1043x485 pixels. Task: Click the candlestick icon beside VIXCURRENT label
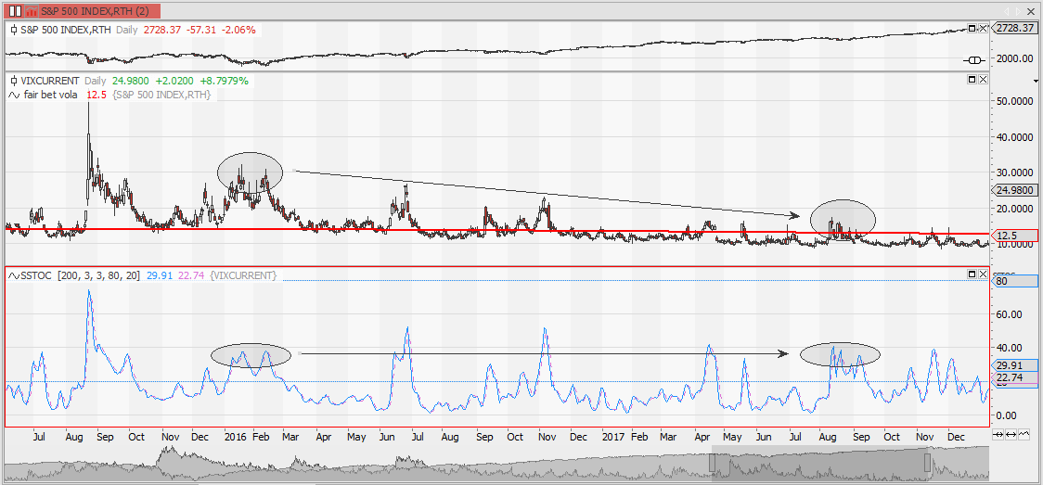(x=13, y=81)
